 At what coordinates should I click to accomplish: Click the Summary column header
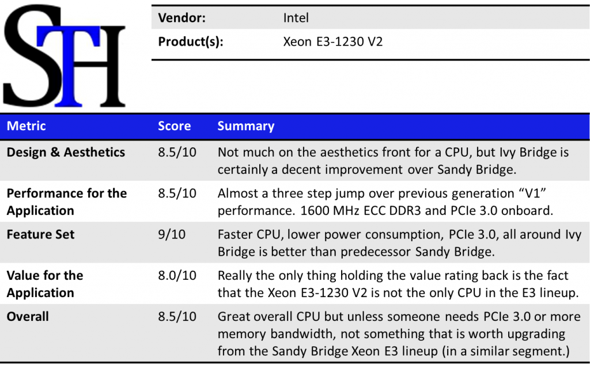coord(246,126)
